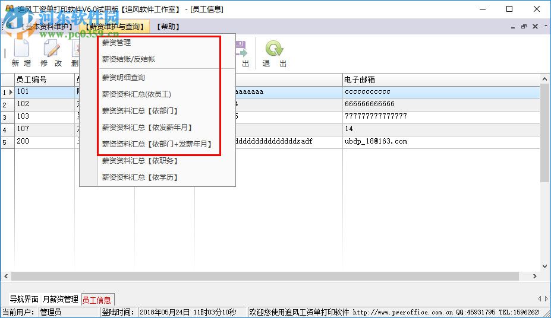
Task: Minimize the inner child window
Action: pos(513,27)
